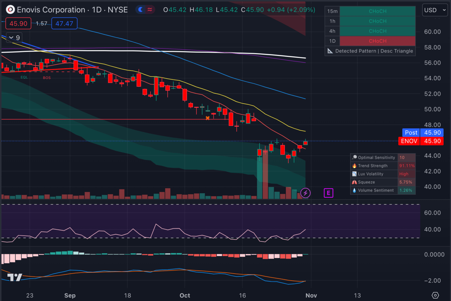The image size is (451, 301).
Task: Select the 15m CHoCH row
Action: [x=370, y=11]
